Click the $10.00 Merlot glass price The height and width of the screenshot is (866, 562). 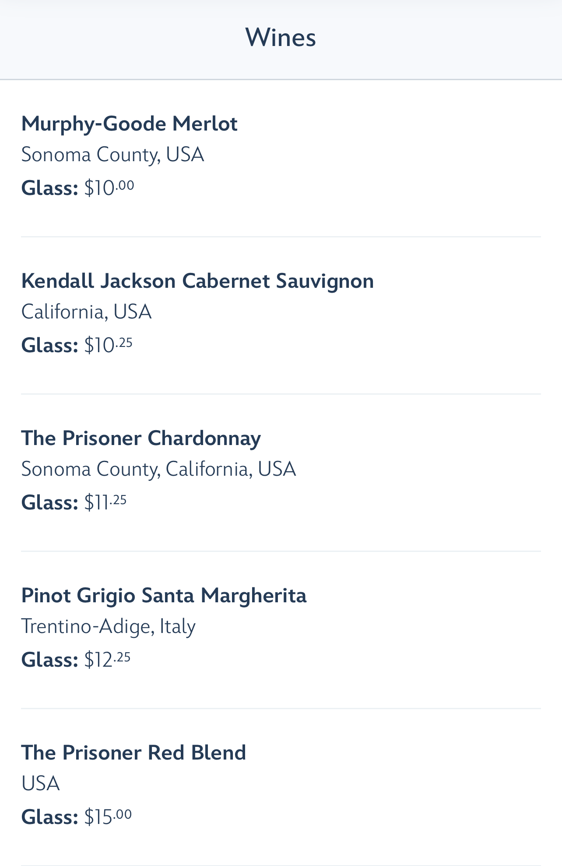pyautogui.click(x=109, y=188)
